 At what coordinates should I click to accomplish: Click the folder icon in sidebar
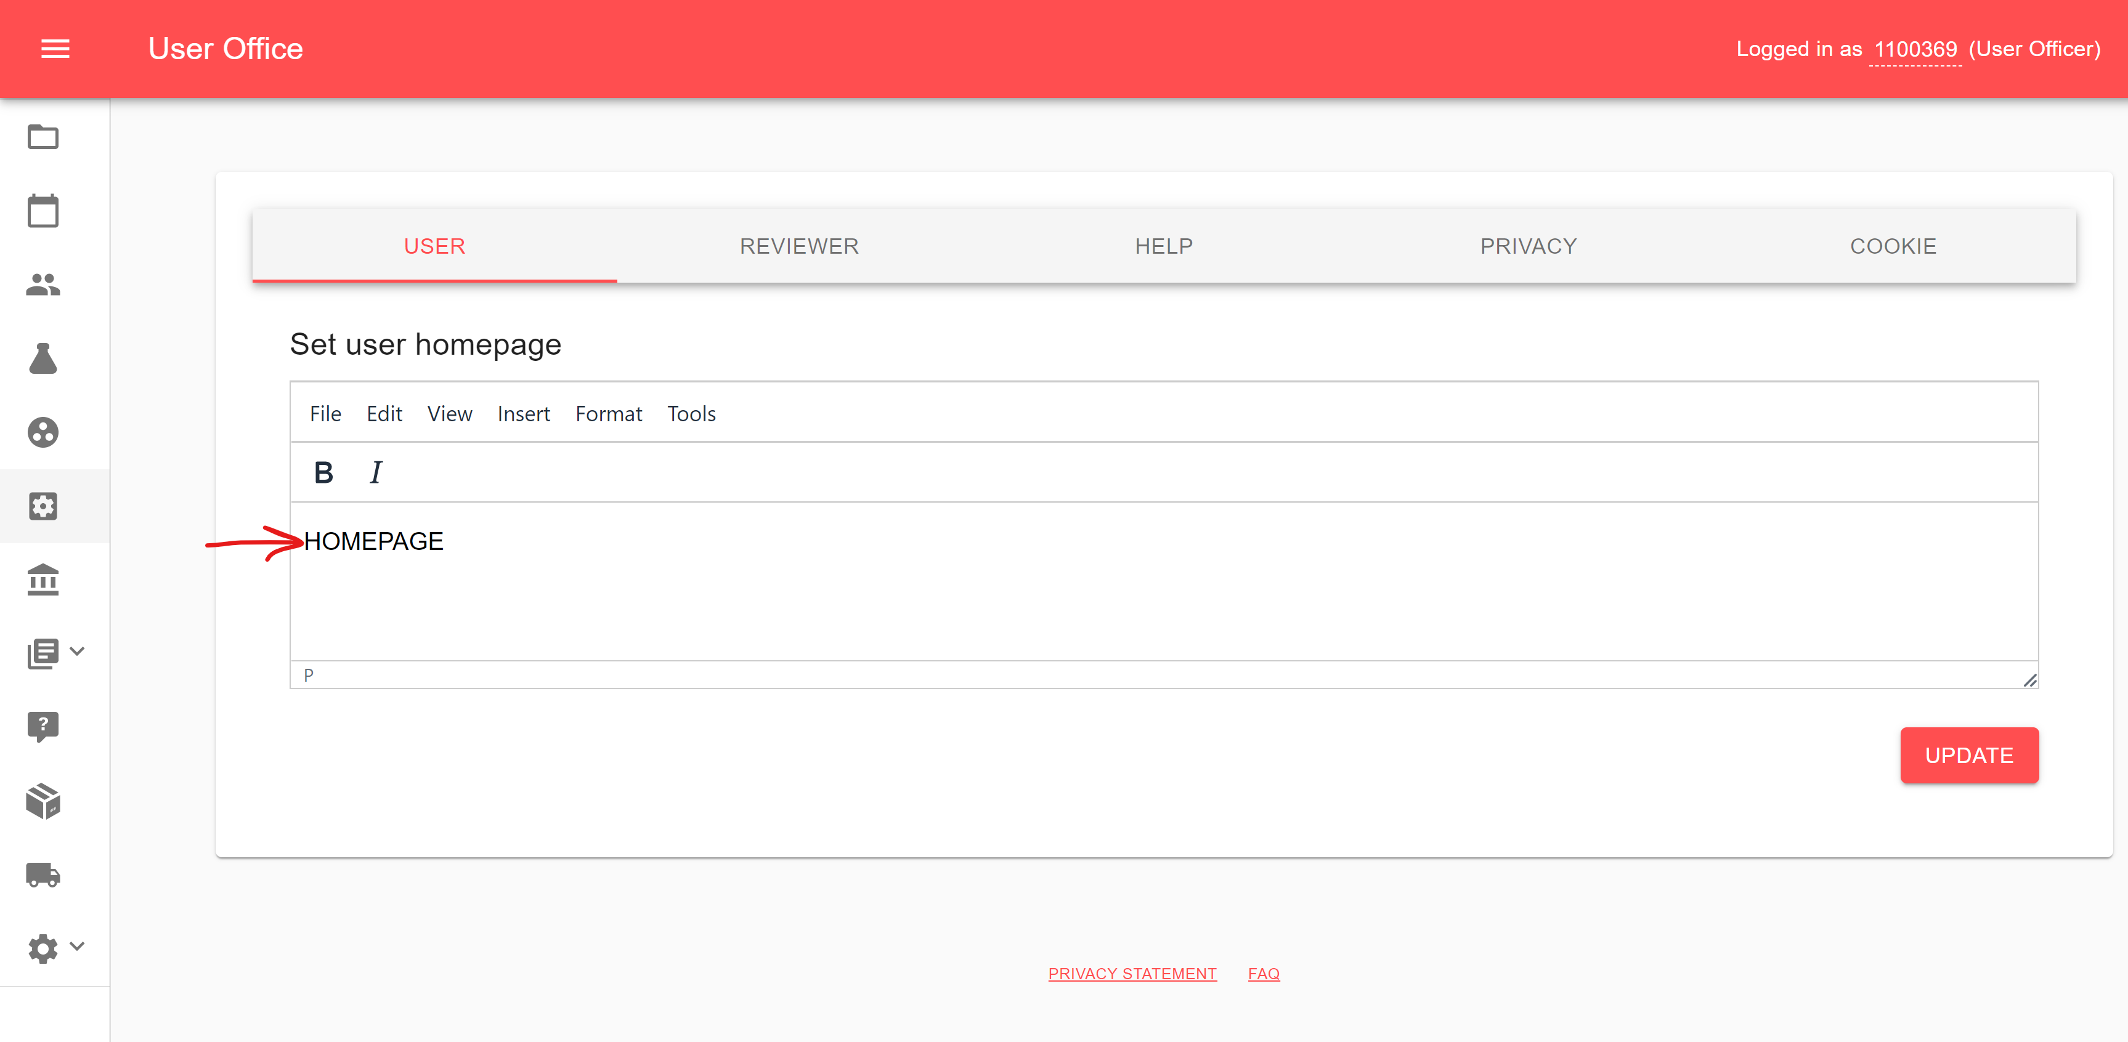43,136
